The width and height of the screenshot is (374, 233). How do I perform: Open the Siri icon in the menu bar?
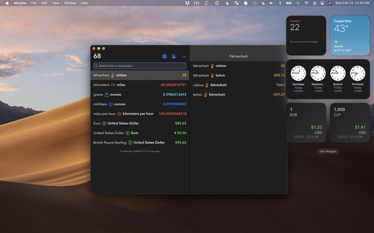(330, 3)
